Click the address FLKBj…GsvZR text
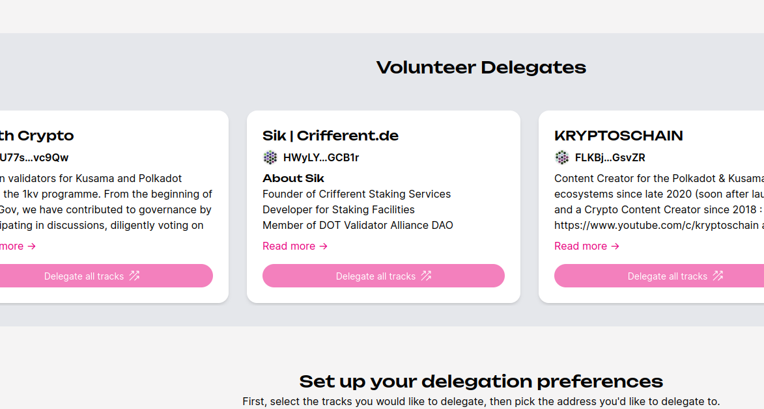Viewport: 764px width, 409px height. 610,157
